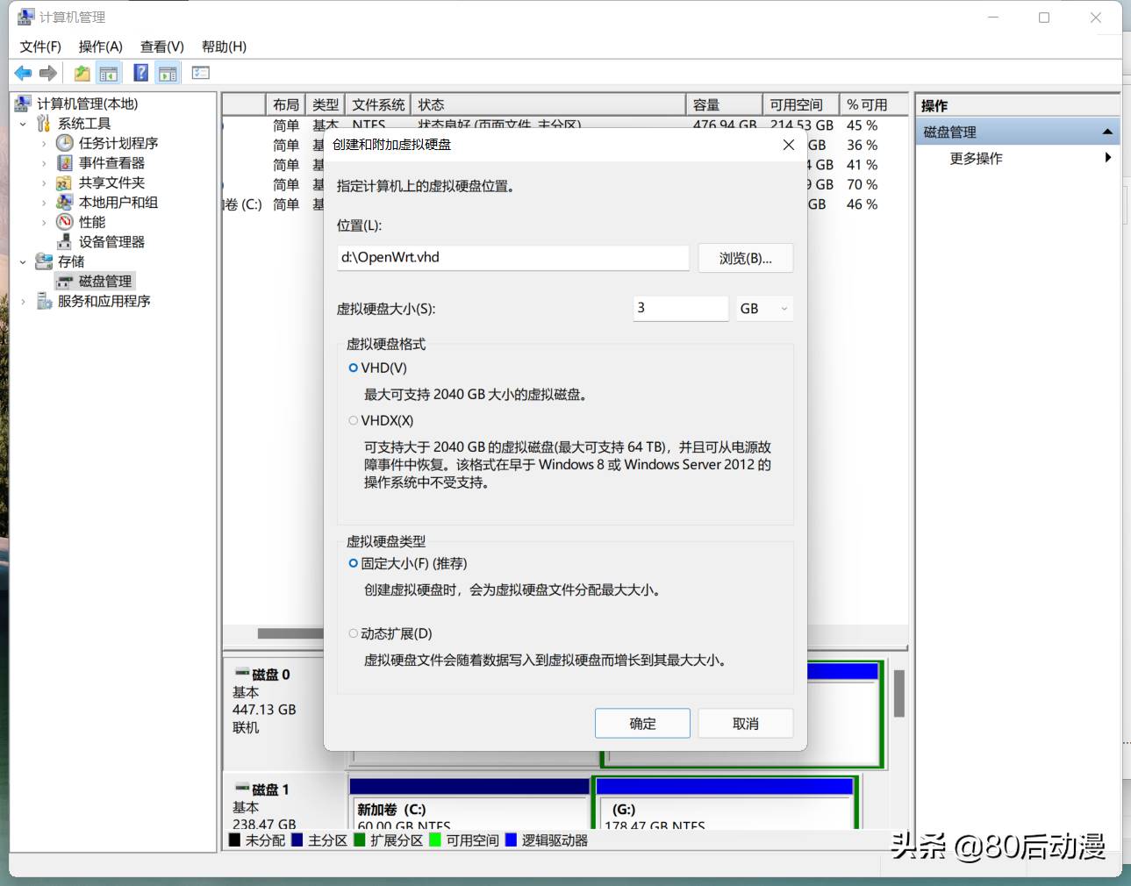
Task: Click the blue Back arrow in toolbar
Action: click(23, 74)
